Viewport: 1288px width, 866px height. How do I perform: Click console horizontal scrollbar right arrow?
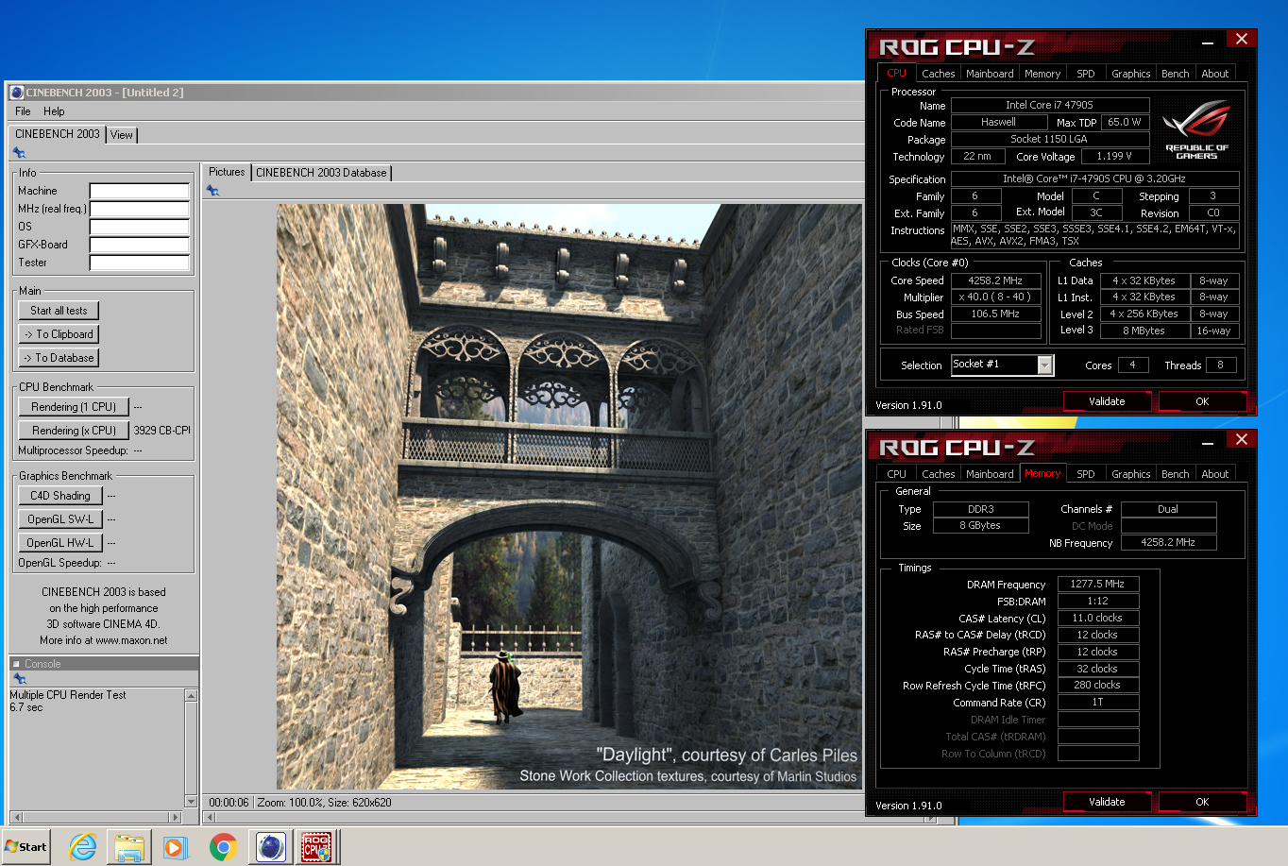(175, 817)
